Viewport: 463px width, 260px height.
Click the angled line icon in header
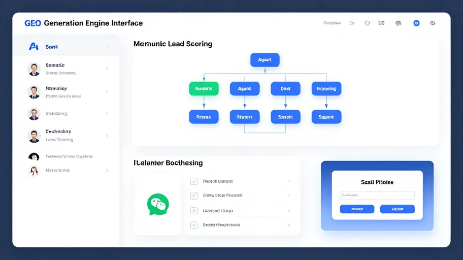point(352,23)
